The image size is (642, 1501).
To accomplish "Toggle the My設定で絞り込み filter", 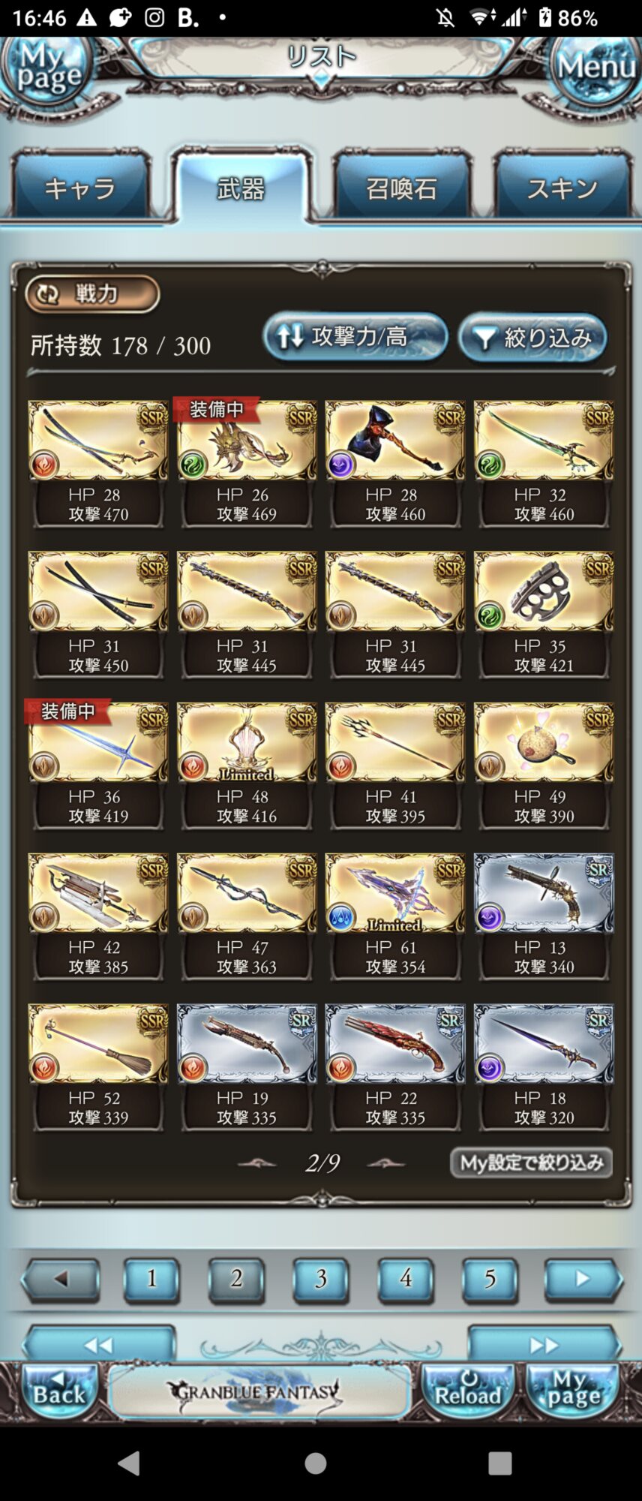I will coord(531,1163).
